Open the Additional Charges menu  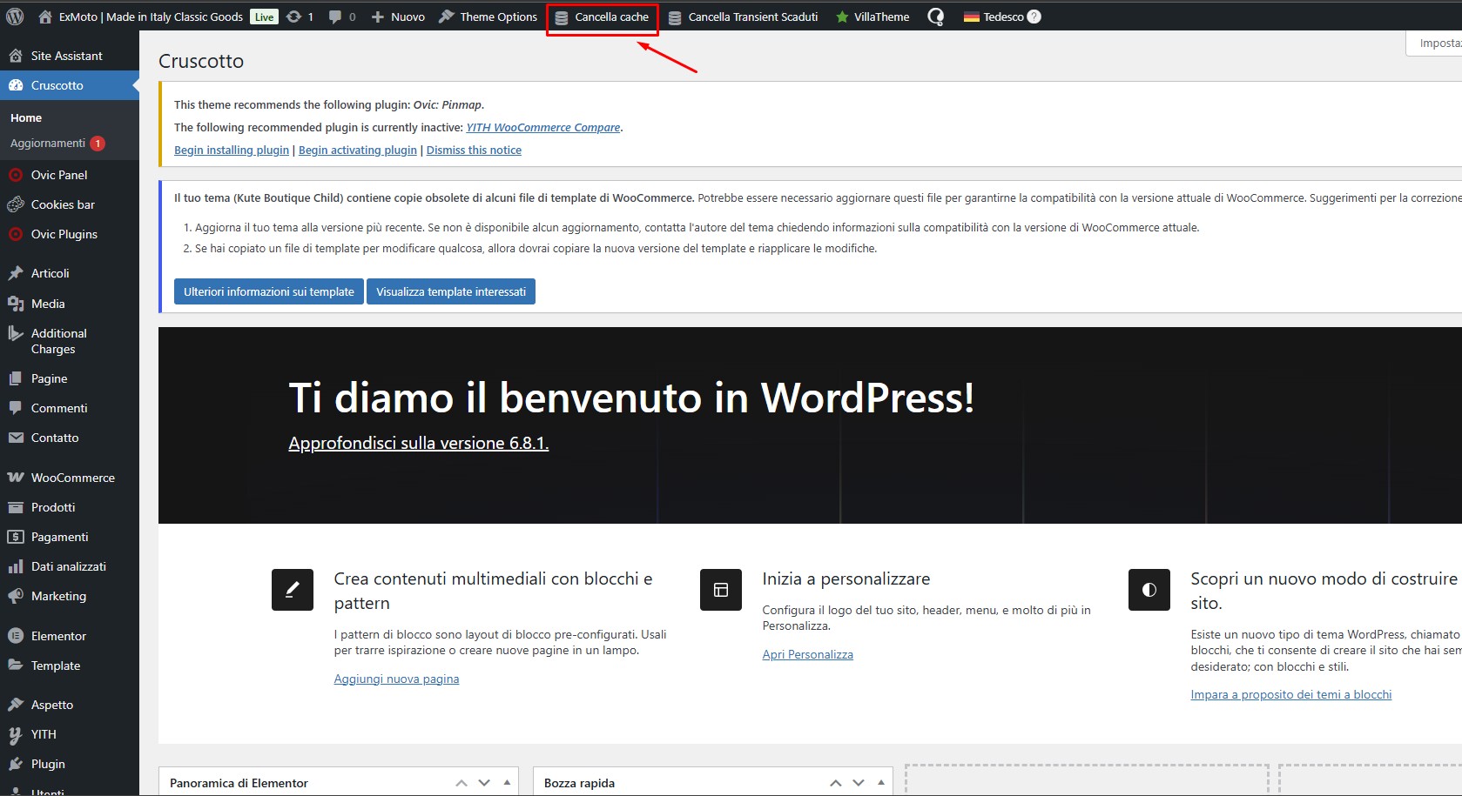[70, 341]
